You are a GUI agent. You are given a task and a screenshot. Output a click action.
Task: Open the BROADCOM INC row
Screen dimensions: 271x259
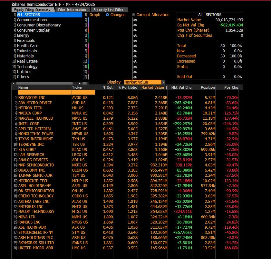pyautogui.click(x=32, y=98)
